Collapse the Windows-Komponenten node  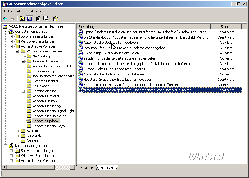point(17,51)
